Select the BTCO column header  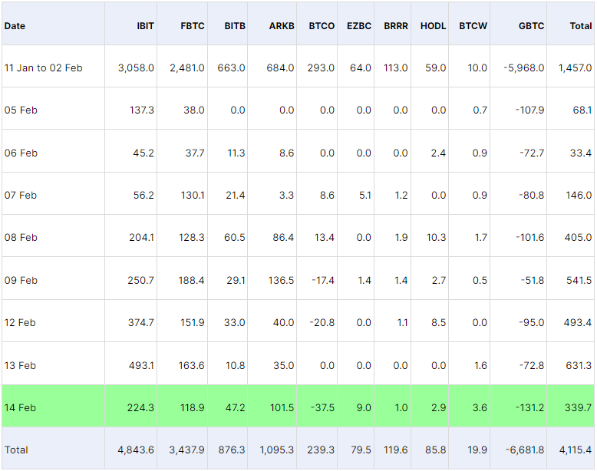point(322,26)
